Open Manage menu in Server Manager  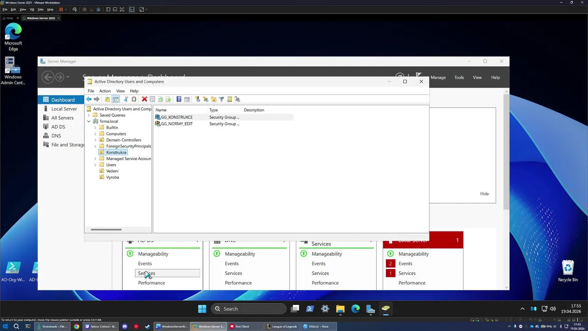(x=438, y=77)
